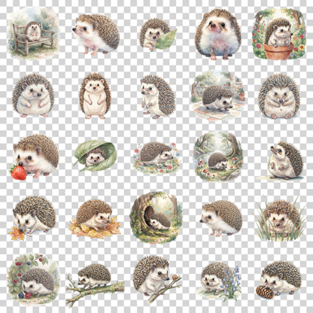Click the hedgehog hiding in tall grass
Image resolution: width=313 pixels, height=313 pixels.
click(279, 218)
